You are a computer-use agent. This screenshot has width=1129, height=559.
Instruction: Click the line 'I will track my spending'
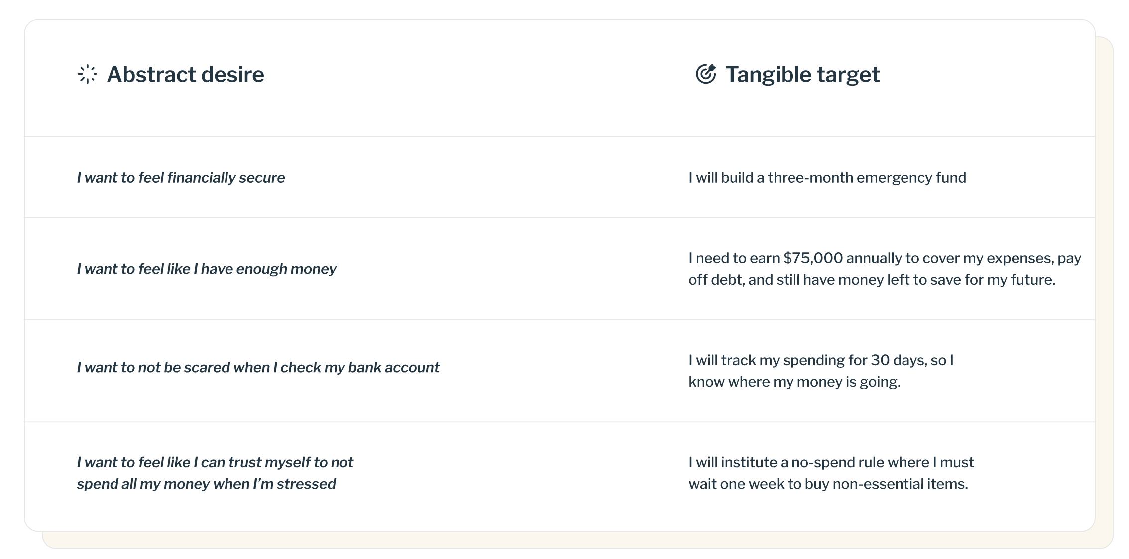[821, 360]
